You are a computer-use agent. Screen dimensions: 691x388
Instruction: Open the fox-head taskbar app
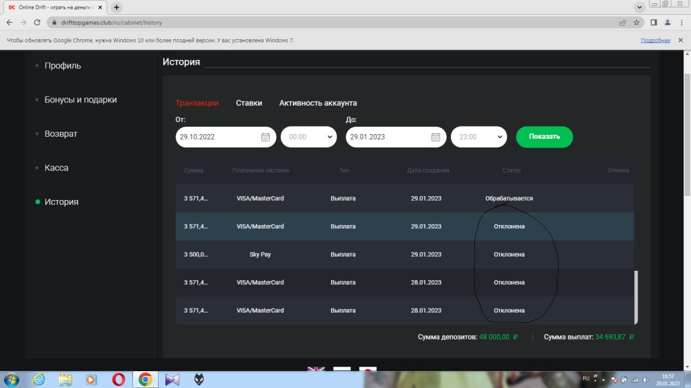(x=199, y=379)
